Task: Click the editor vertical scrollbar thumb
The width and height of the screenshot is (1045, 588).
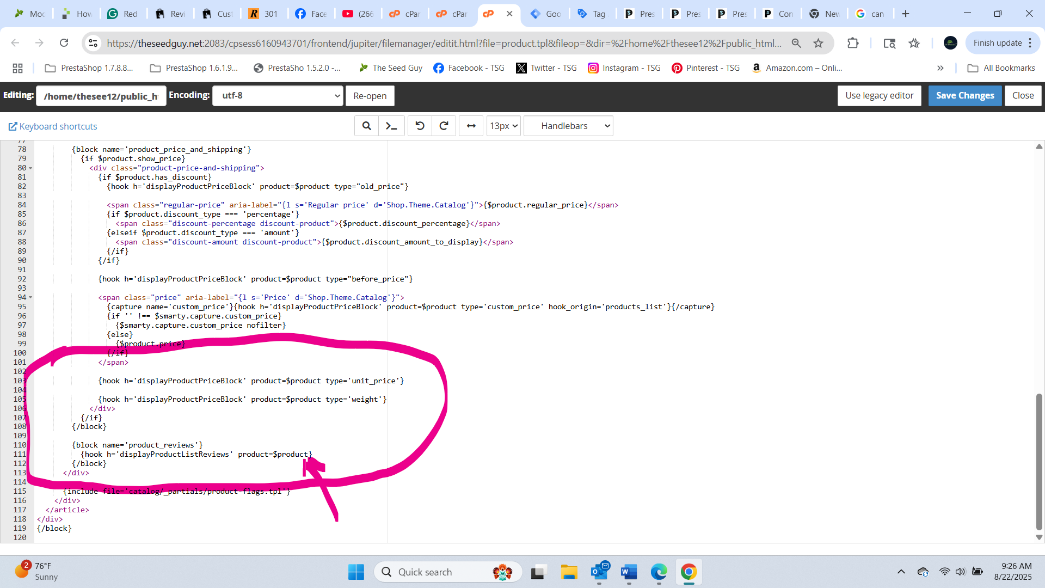Action: (1039, 462)
